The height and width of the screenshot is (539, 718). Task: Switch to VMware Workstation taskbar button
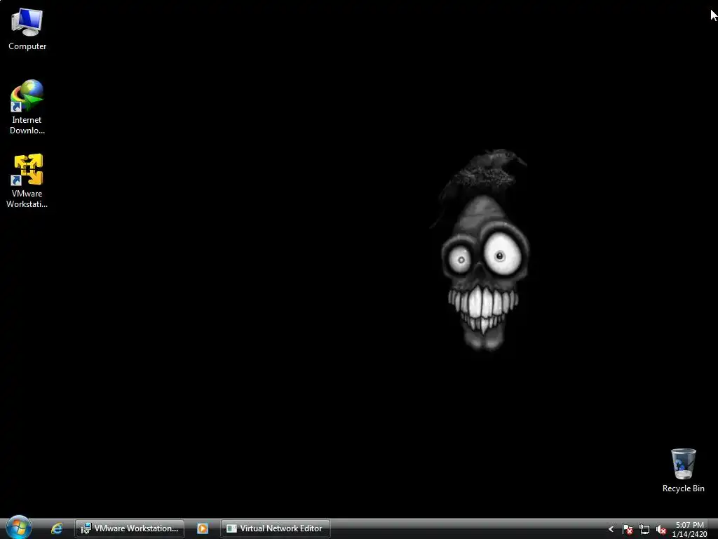point(130,528)
